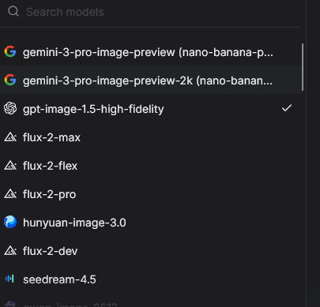The height and width of the screenshot is (307, 320).
Task: Select the gemini-3-pro-image-preview (nano-banana-p...) model
Action: point(151,52)
